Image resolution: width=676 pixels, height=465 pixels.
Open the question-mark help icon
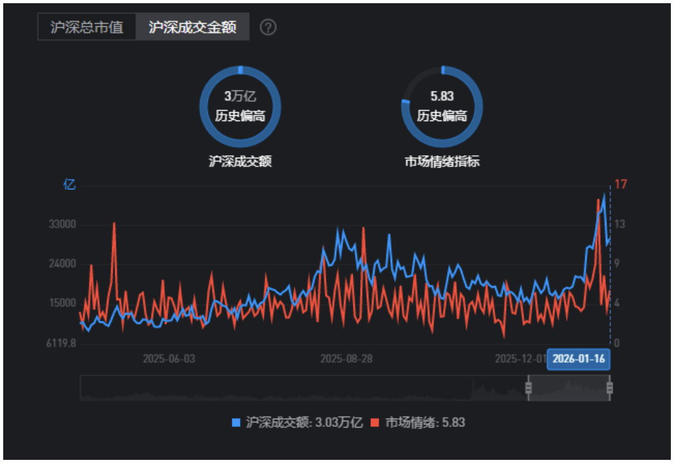[268, 28]
